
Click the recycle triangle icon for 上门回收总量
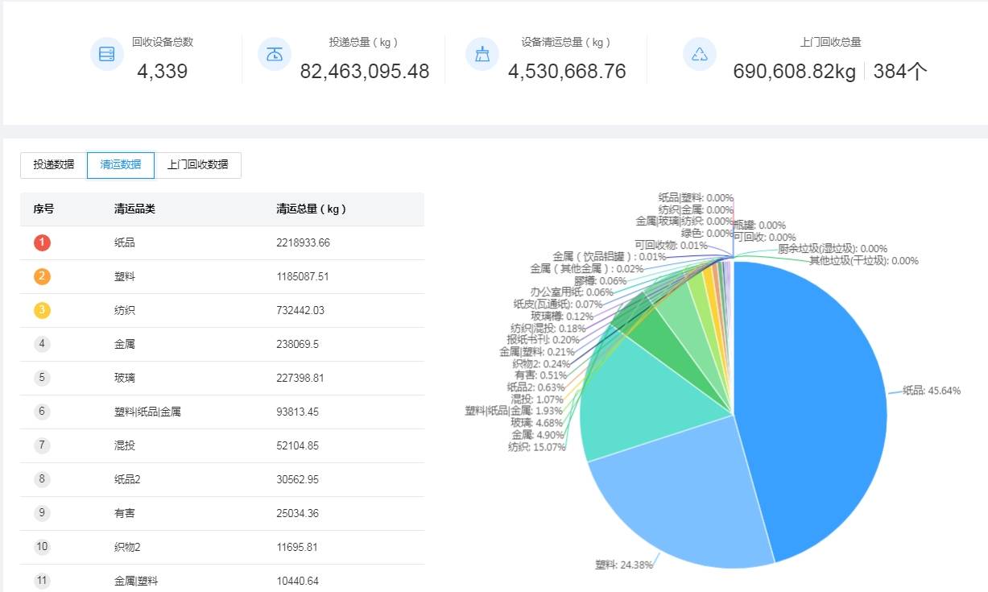pos(699,53)
